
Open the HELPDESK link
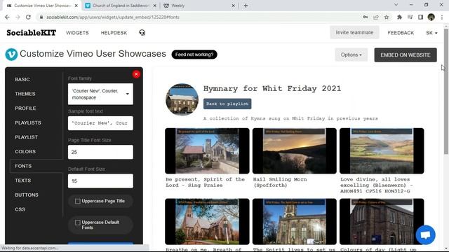click(114, 33)
